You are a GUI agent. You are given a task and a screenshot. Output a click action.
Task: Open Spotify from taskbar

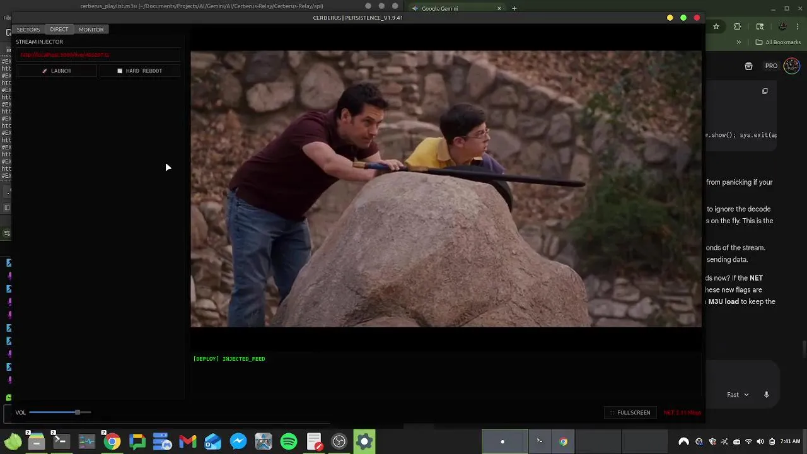click(x=288, y=441)
